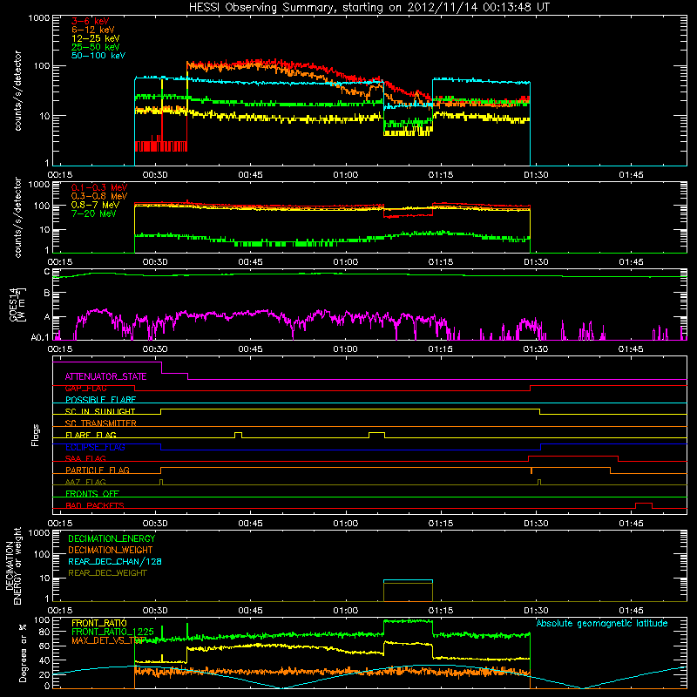Click the HESSI Observing Summary title text
The image size is (697, 697).
pyautogui.click(x=369, y=8)
